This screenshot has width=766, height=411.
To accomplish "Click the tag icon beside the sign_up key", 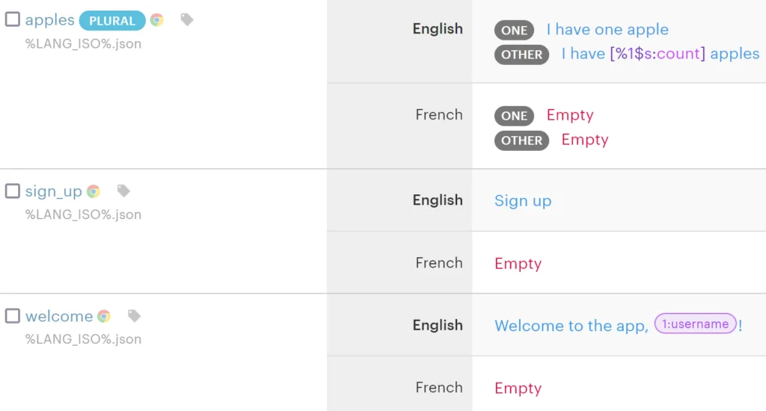I will coord(124,191).
